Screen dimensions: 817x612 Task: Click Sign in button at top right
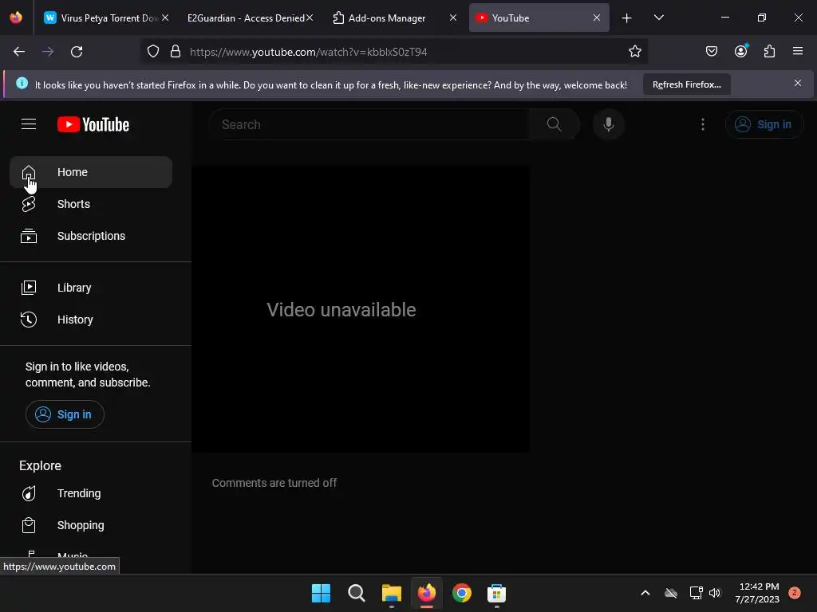764,124
